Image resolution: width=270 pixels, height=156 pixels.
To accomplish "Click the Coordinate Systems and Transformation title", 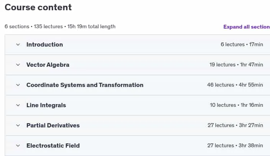I will tap(85, 85).
